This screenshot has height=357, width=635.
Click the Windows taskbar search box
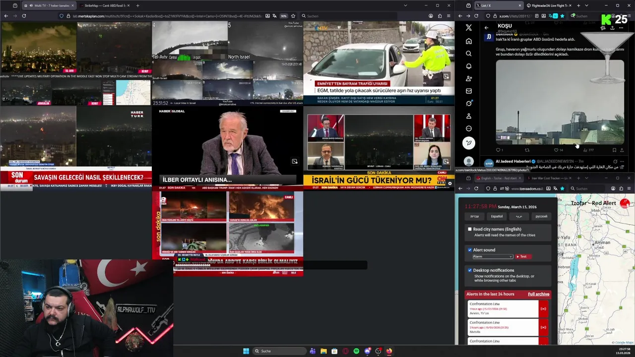(278, 351)
